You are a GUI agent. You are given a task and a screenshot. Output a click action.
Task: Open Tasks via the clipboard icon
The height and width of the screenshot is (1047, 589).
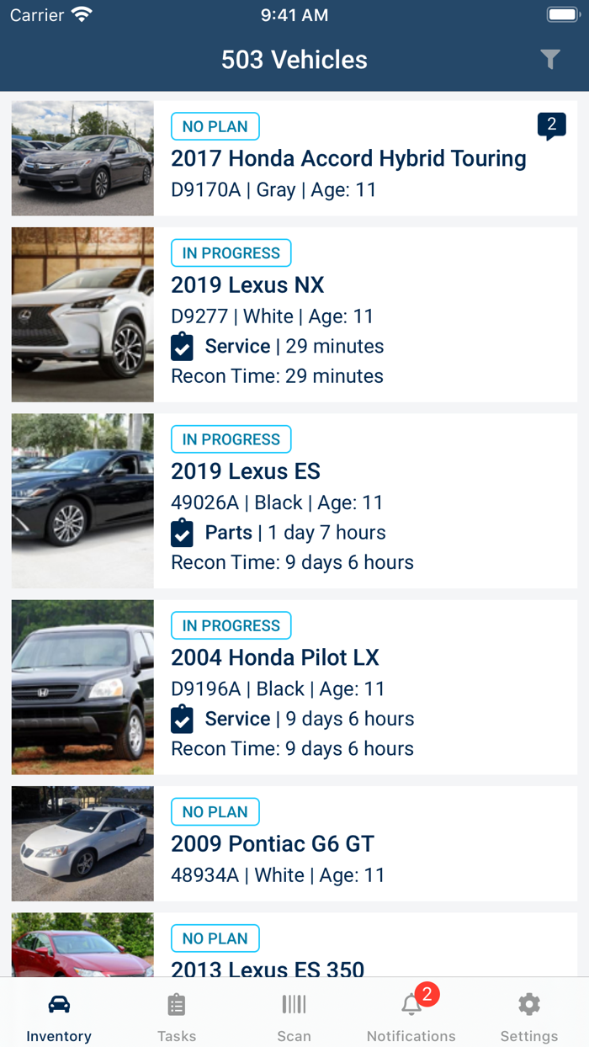click(176, 1003)
